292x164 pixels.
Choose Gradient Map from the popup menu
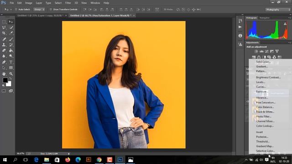point(265,146)
